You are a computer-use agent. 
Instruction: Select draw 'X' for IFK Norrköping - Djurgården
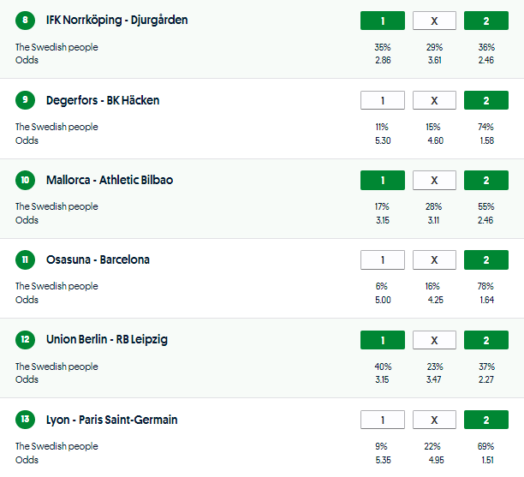[x=434, y=21]
